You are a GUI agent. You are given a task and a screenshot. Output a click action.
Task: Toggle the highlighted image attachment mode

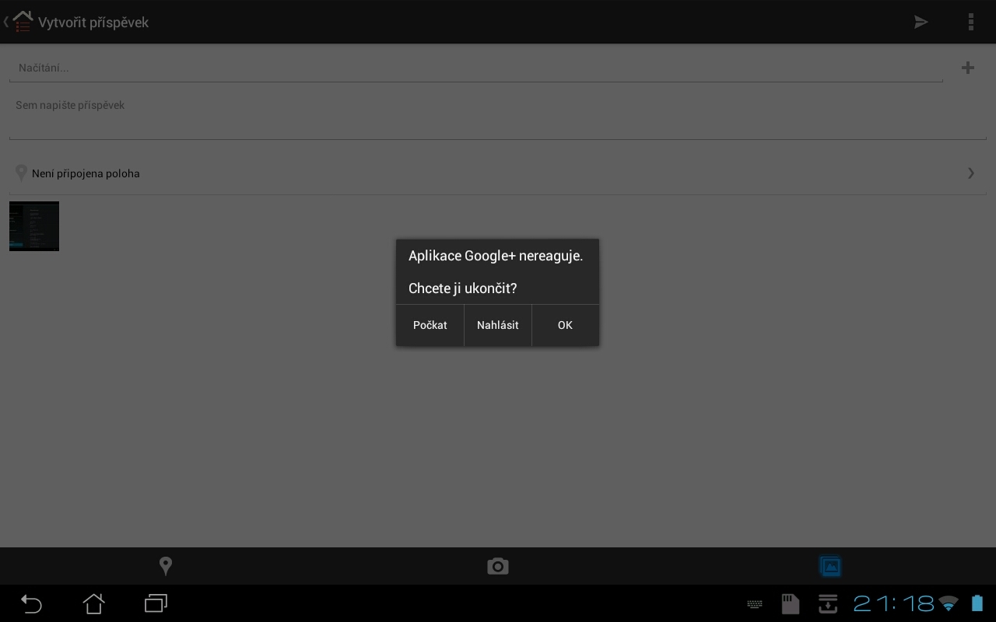[x=829, y=566]
